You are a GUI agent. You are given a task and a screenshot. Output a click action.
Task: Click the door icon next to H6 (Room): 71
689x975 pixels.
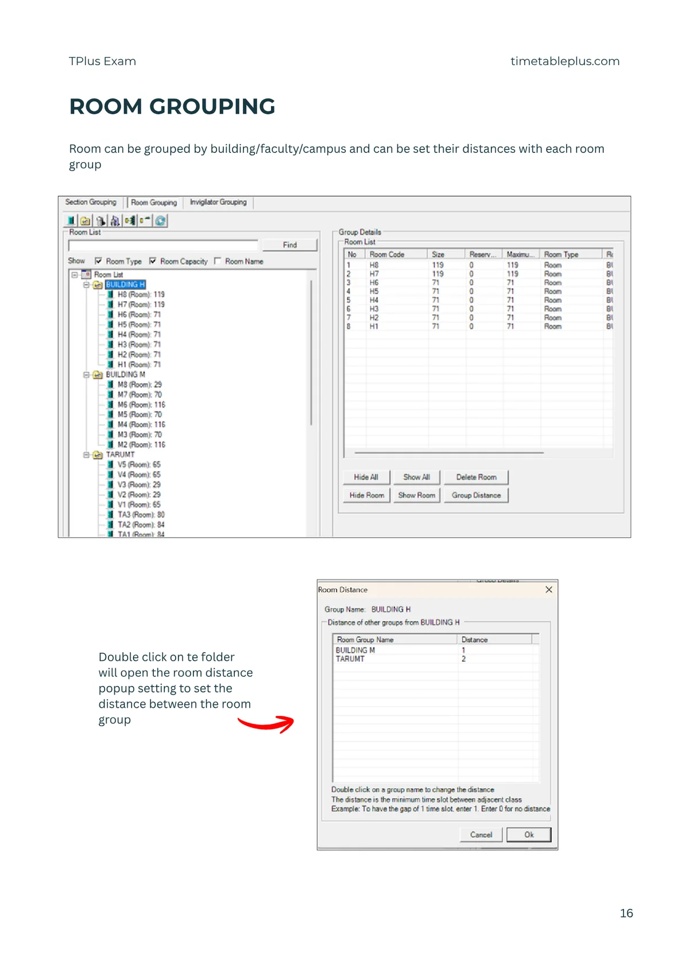[110, 315]
